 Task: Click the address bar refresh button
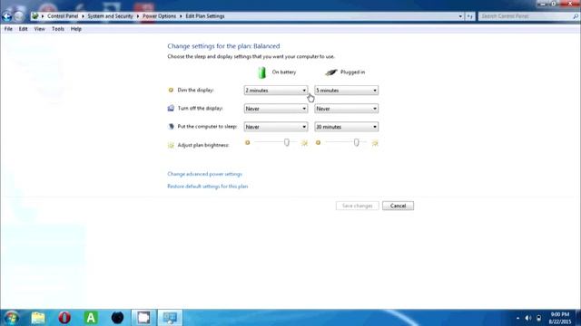tap(470, 16)
